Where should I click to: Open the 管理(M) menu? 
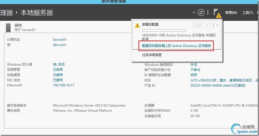pos(231,13)
